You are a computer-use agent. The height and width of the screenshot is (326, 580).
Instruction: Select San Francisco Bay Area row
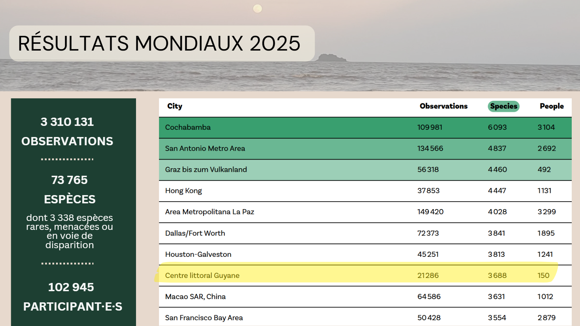coord(204,318)
